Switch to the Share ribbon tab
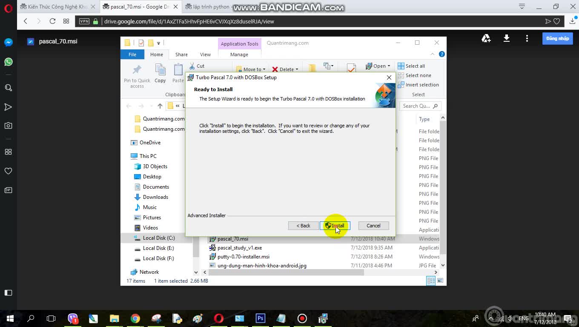 [181, 54]
